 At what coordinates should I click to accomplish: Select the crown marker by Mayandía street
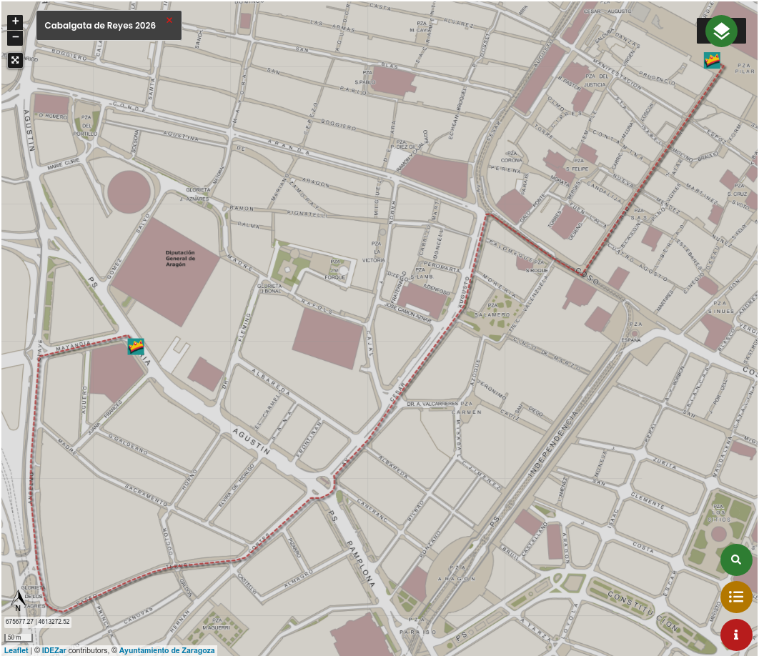point(136,347)
